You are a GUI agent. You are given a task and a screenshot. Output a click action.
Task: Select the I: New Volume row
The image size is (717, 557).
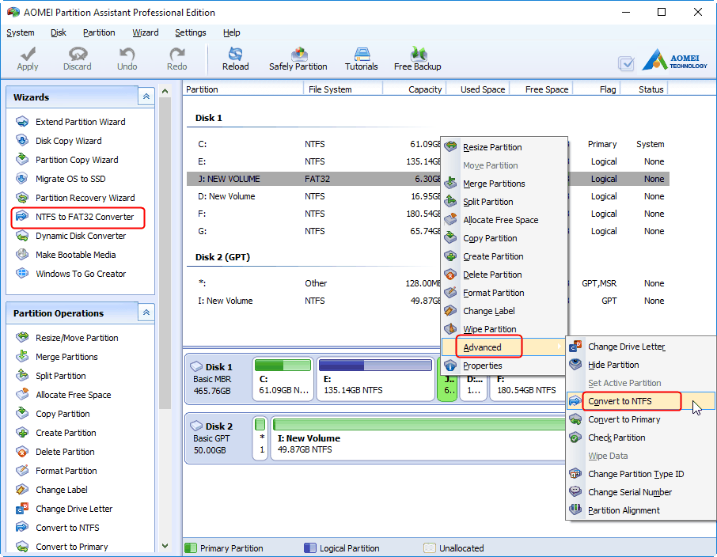point(428,301)
